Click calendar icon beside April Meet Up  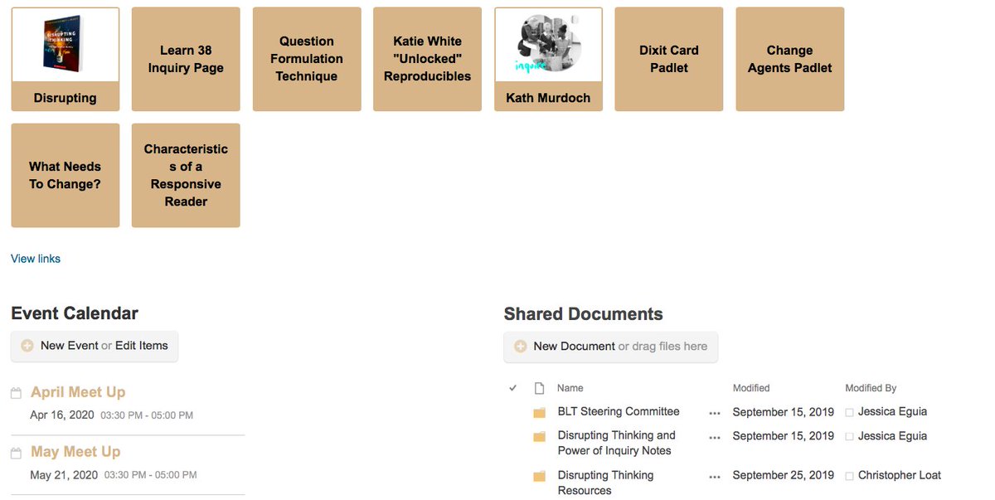16,393
